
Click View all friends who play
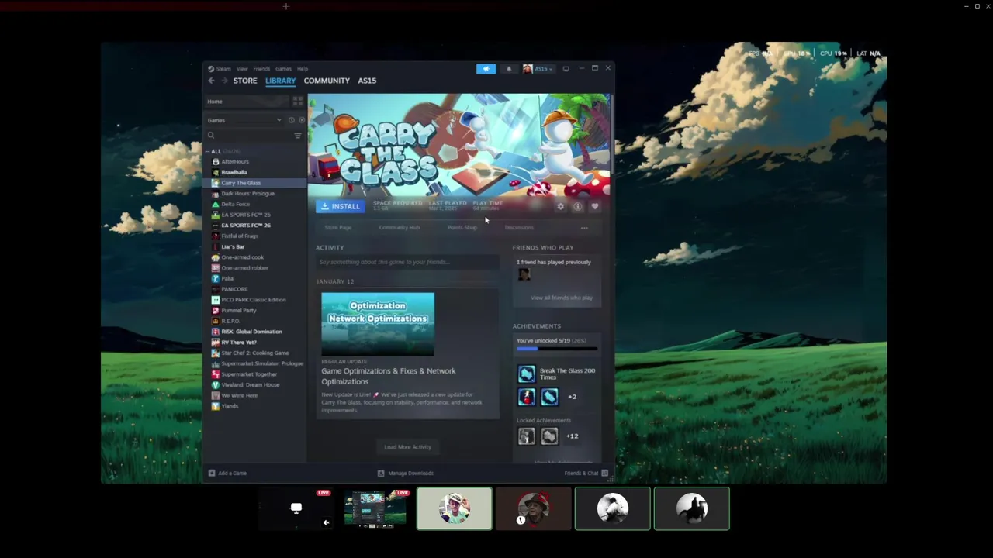coord(562,298)
